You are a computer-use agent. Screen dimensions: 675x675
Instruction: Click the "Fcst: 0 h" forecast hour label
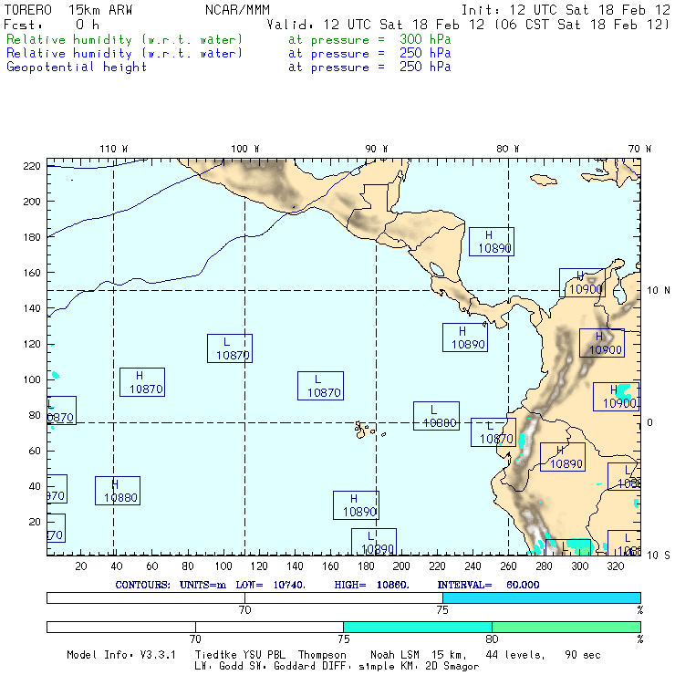(51, 25)
